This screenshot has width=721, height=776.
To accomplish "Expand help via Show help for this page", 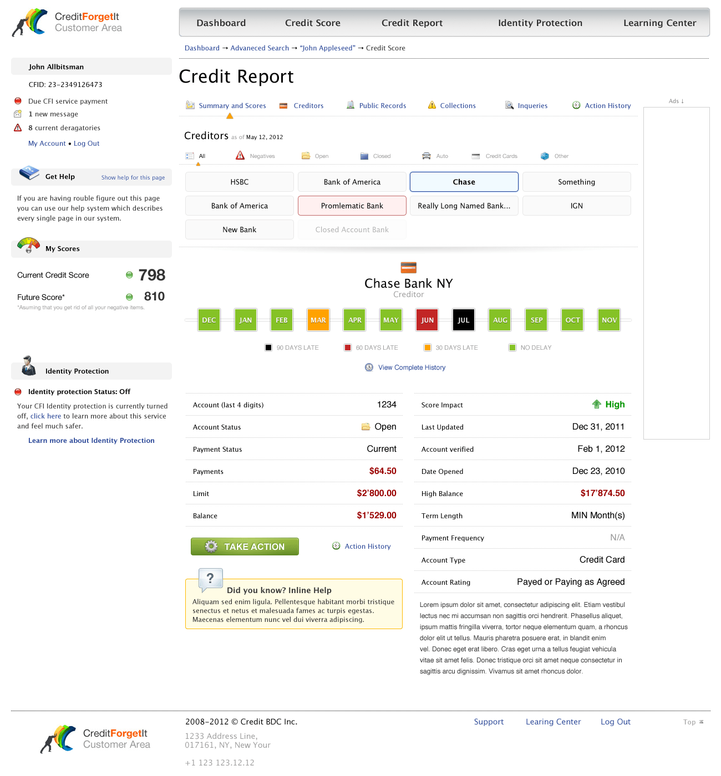I will point(133,177).
